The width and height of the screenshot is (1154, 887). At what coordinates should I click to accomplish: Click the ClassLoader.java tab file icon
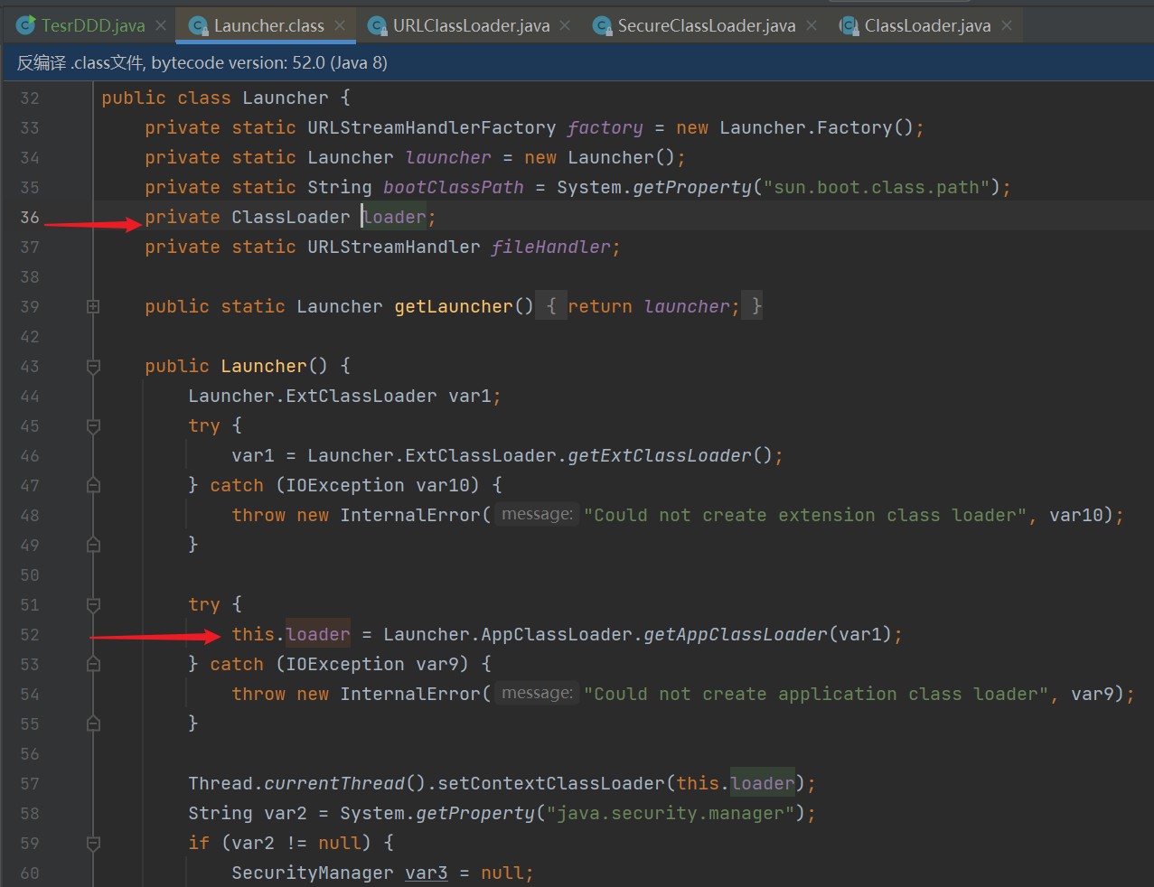tap(849, 26)
